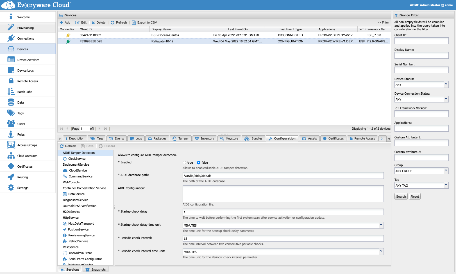This screenshot has width=456, height=274.
Task: Open the Device Activities list icon
Action: 11,60
